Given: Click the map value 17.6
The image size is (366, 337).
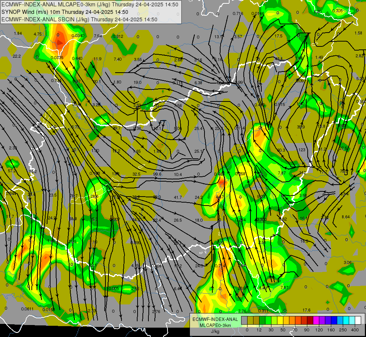Looking at the screenshot, I should pyautogui.click(x=307, y=310).
